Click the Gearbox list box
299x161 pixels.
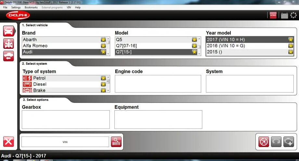pyautogui.click(x=66, y=120)
